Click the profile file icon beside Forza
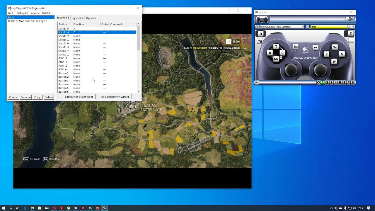 (308, 27)
